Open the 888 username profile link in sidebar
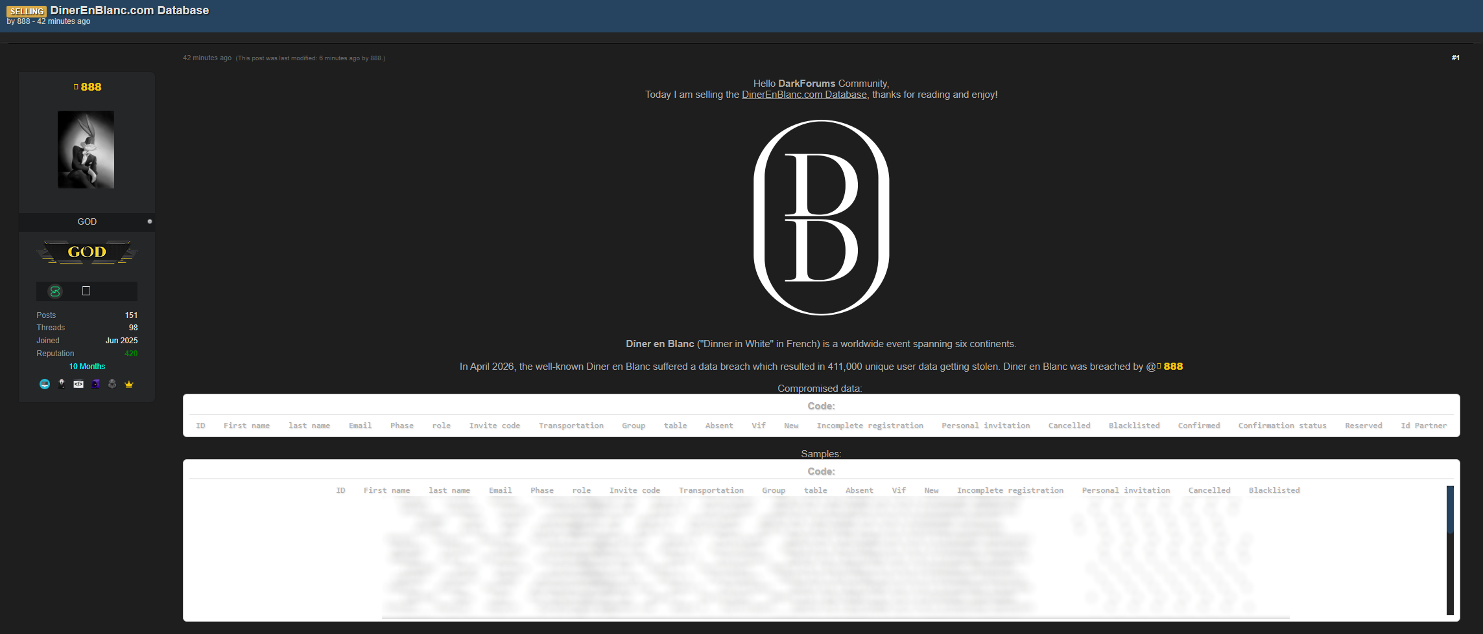 coord(91,87)
